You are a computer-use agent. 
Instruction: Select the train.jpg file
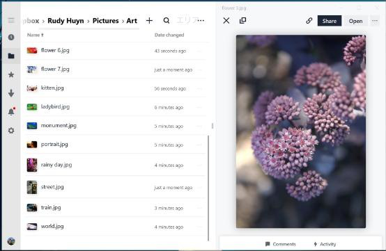[115, 207]
